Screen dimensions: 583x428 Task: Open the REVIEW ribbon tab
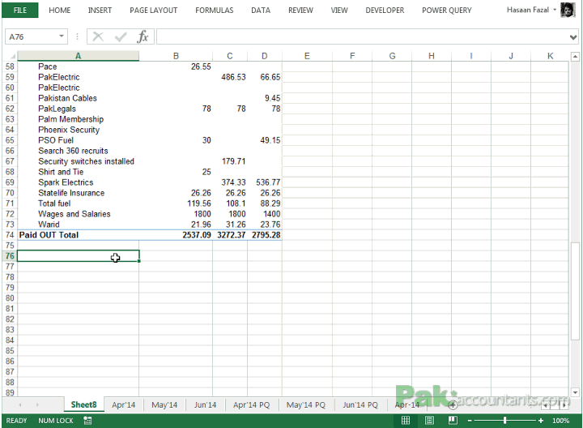click(x=300, y=11)
